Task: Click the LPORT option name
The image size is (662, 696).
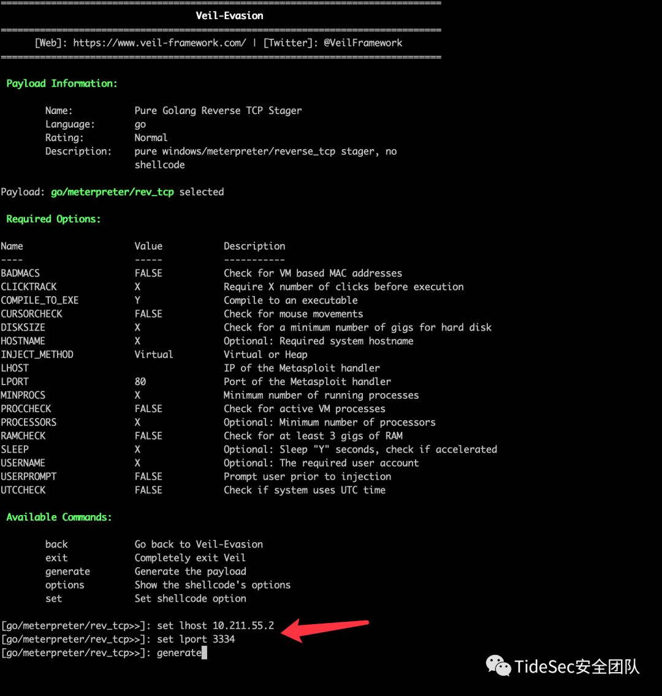Action: pyautogui.click(x=14, y=382)
